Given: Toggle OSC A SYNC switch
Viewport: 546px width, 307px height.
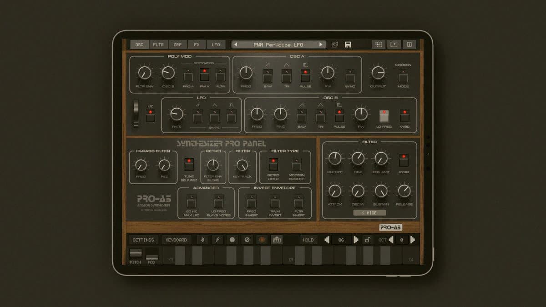Looking at the screenshot, I should point(350,75).
